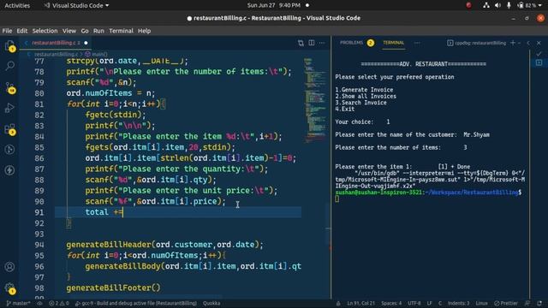This screenshot has height=308, width=548.
Task: Open the Run and Debug view
Action: pyautogui.click(x=9, y=108)
